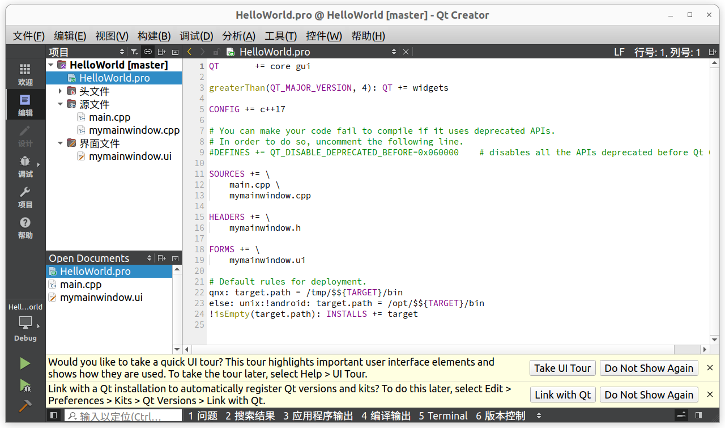Click the locator input field
The width and height of the screenshot is (725, 428).
(x=123, y=416)
